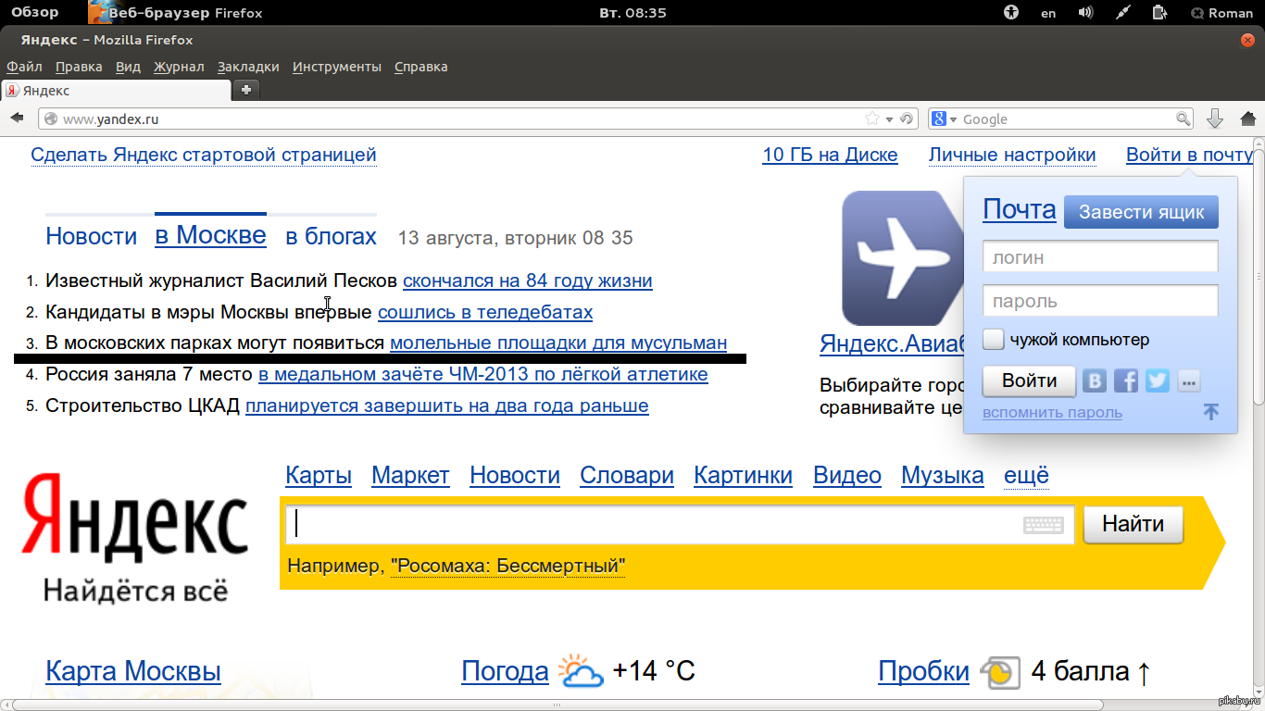The image size is (1265, 711).
Task: Expand more services with ещё
Action: point(1026,476)
